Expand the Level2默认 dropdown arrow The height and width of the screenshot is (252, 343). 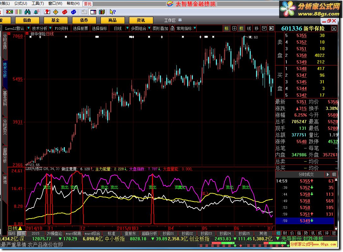pyautogui.click(x=28, y=28)
